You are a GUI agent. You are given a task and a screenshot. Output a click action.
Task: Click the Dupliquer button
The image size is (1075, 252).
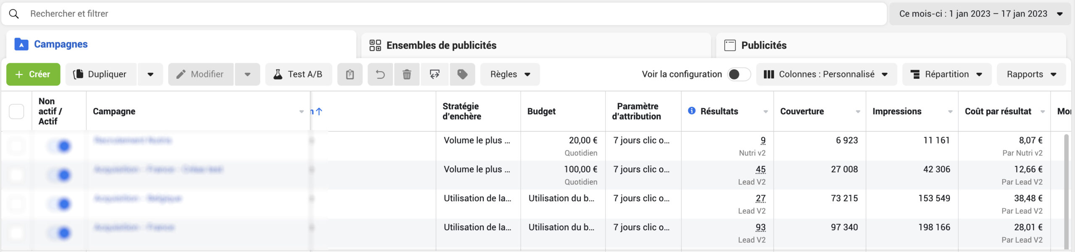tap(101, 75)
